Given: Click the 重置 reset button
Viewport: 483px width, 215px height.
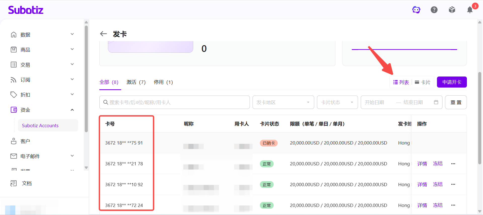Looking at the screenshot, I should (456, 102).
